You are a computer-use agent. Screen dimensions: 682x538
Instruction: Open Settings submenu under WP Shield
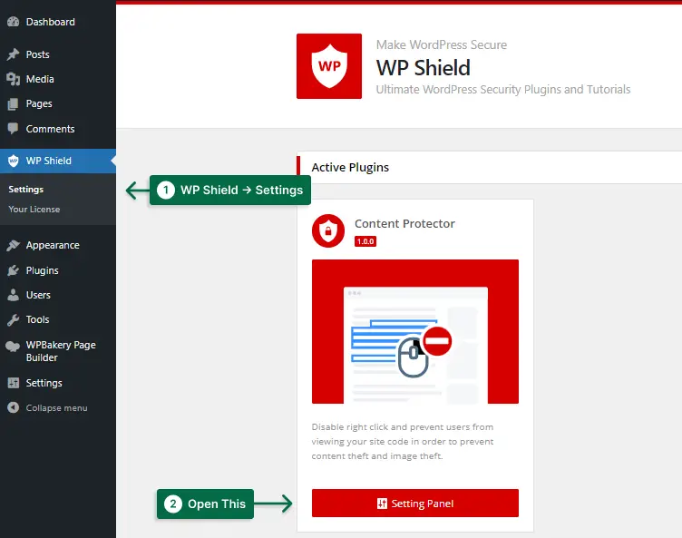(x=26, y=190)
